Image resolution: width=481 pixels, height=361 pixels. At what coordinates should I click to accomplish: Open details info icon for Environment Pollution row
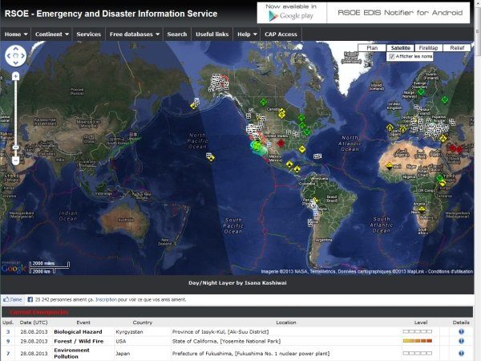tap(461, 353)
